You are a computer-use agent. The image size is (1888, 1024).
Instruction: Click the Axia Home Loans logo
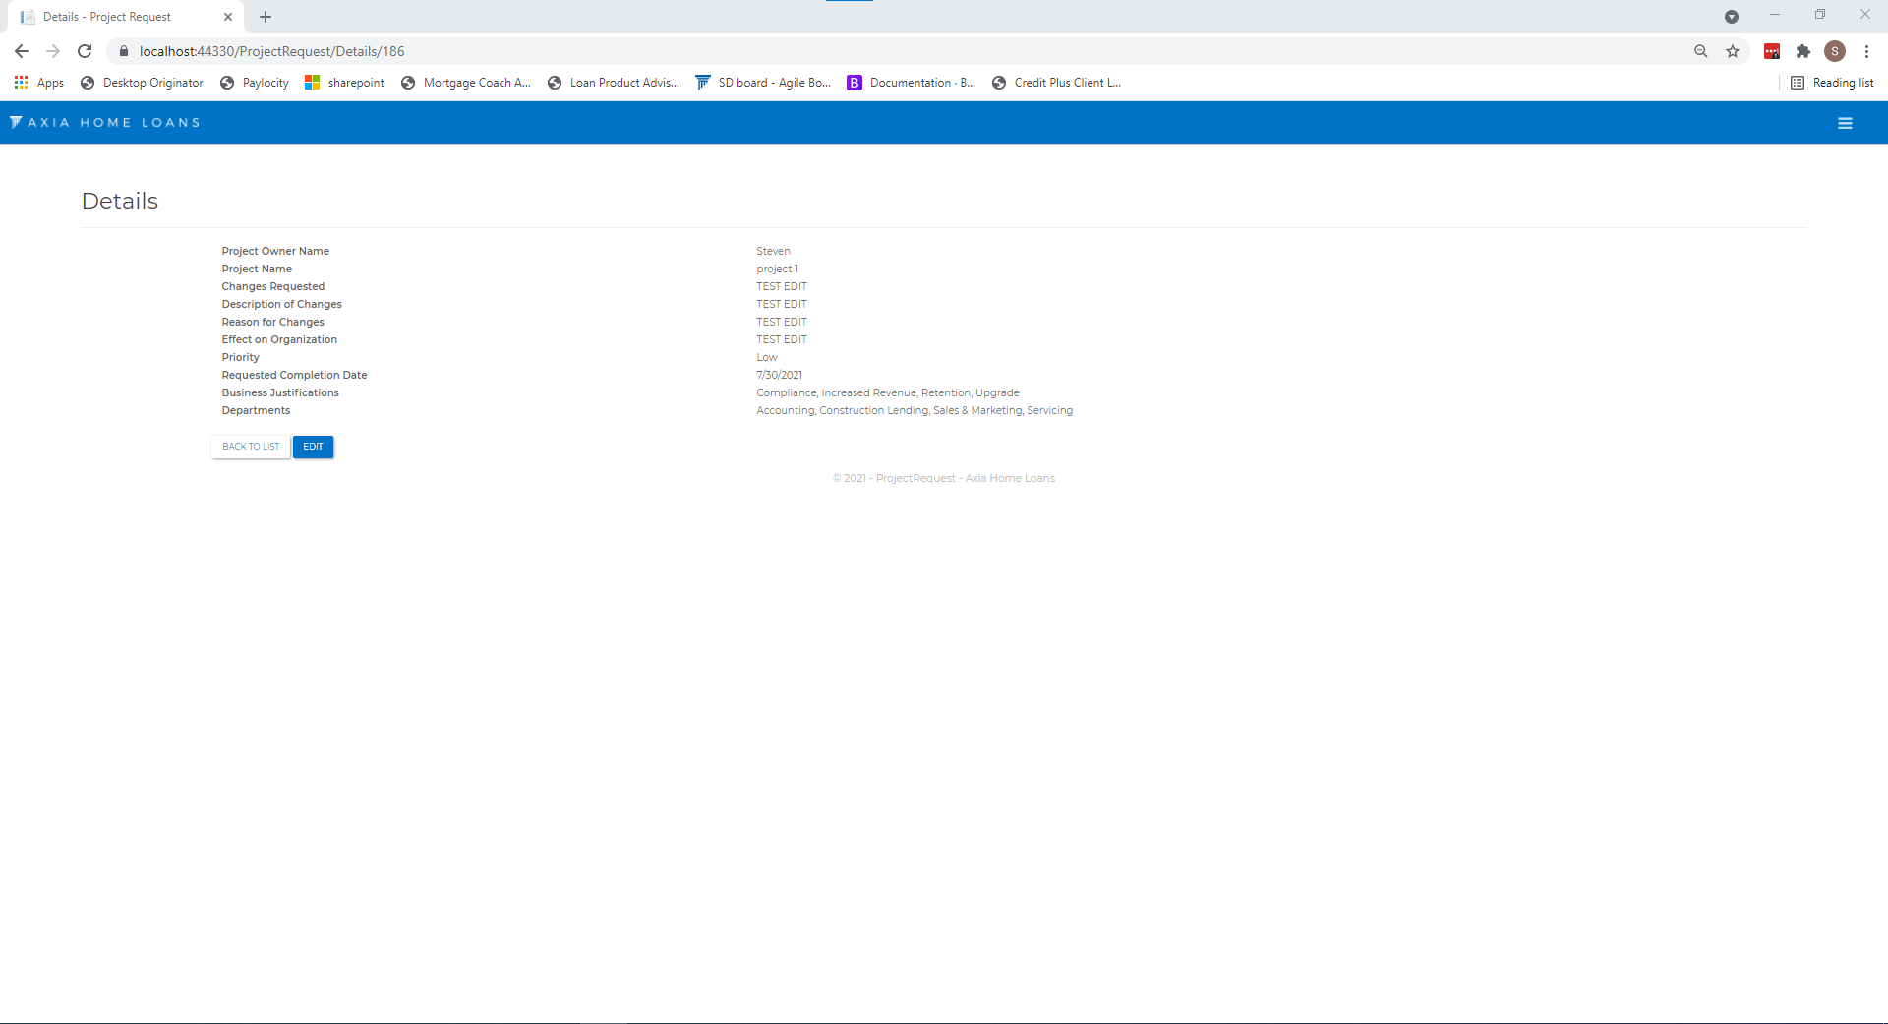(105, 123)
